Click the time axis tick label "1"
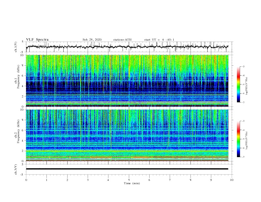261x202 pixels. click(46, 180)
